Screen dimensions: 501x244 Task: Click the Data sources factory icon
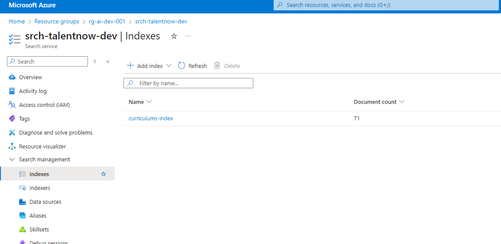click(x=23, y=202)
